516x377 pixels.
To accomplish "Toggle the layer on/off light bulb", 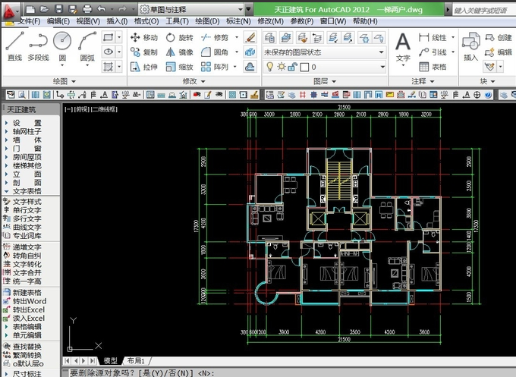I will (269, 67).
